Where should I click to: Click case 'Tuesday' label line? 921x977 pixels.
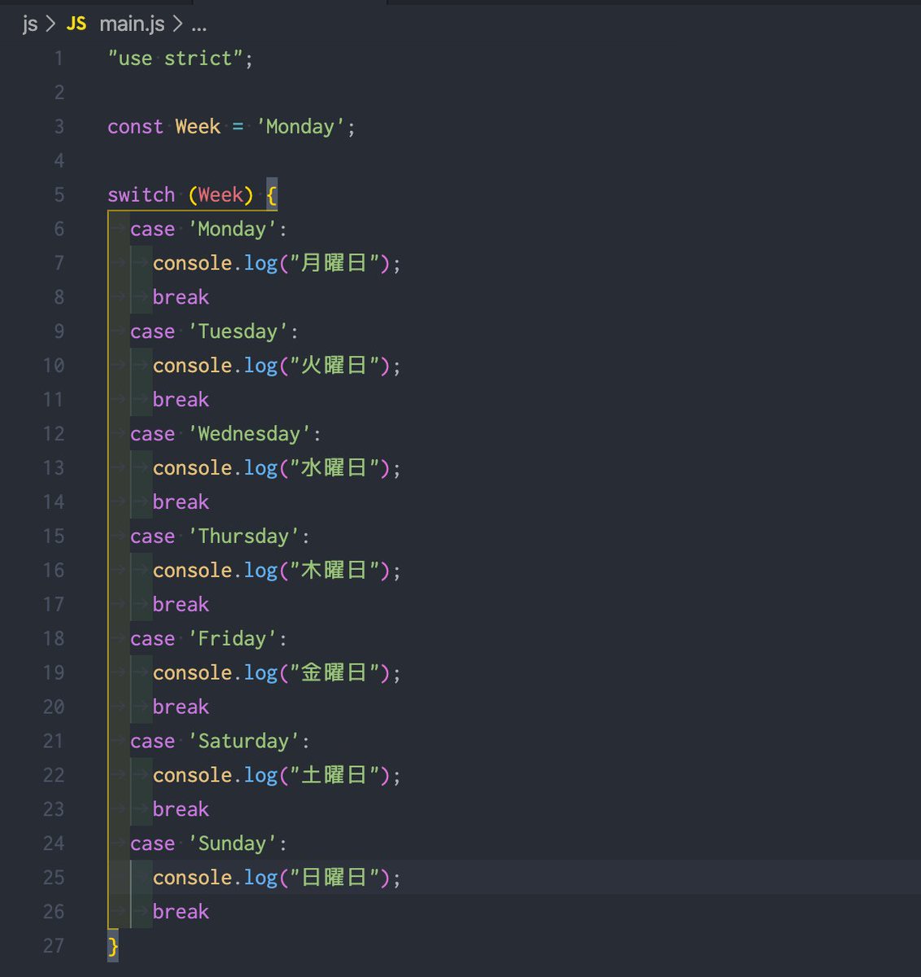[x=215, y=331]
